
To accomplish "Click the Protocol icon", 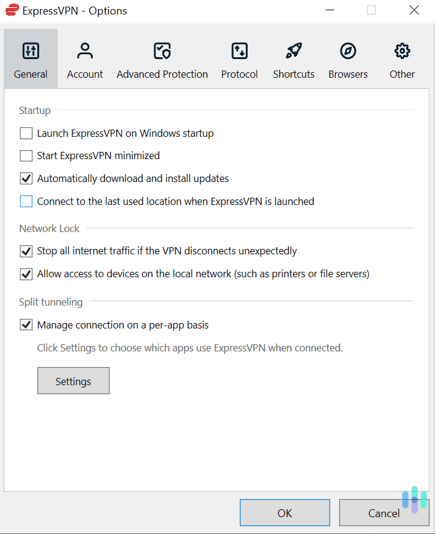I will 239,51.
